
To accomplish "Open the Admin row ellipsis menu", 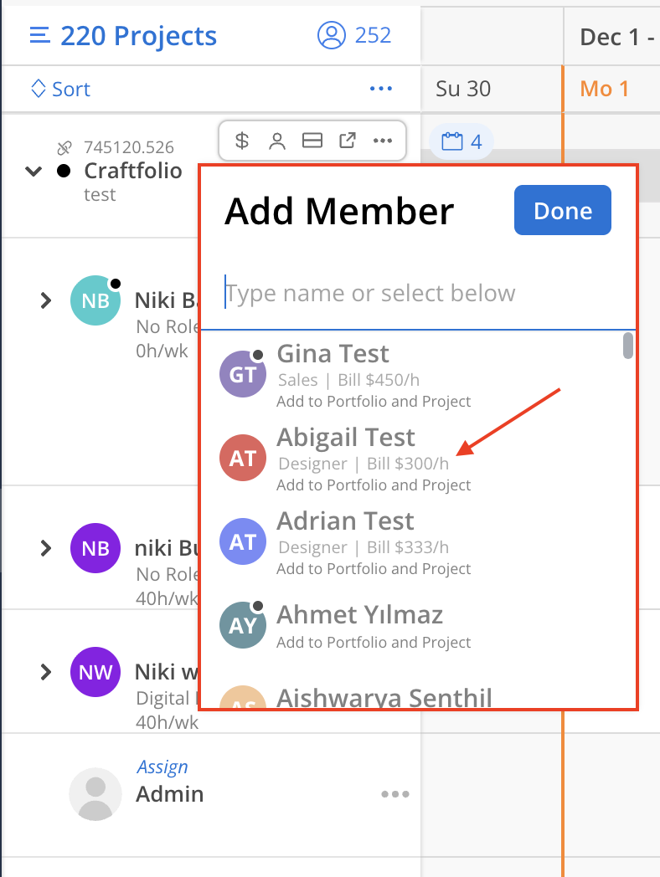I will [x=395, y=794].
